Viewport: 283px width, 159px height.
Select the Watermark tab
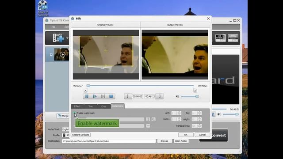coord(117,106)
